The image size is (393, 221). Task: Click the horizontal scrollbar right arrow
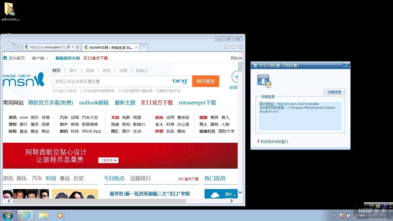click(231, 201)
